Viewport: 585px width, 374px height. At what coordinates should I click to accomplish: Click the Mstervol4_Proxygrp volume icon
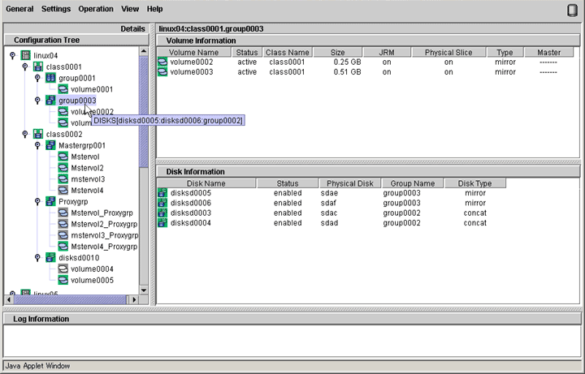[x=63, y=247]
